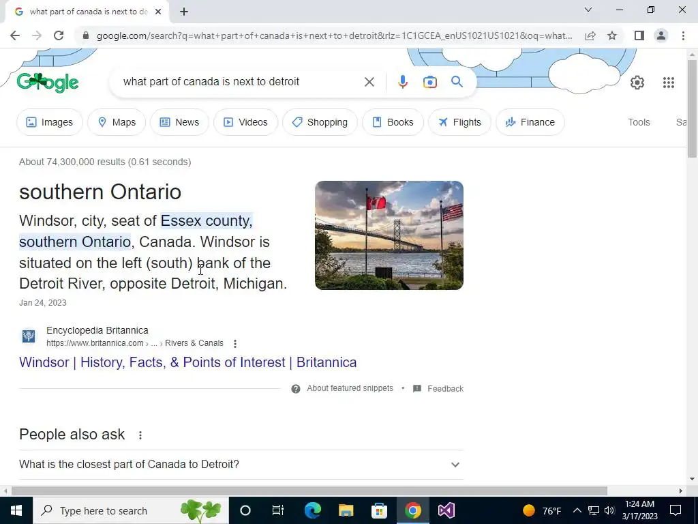Open Microsoft Store from the taskbar
The width and height of the screenshot is (698, 524).
pyautogui.click(x=379, y=510)
